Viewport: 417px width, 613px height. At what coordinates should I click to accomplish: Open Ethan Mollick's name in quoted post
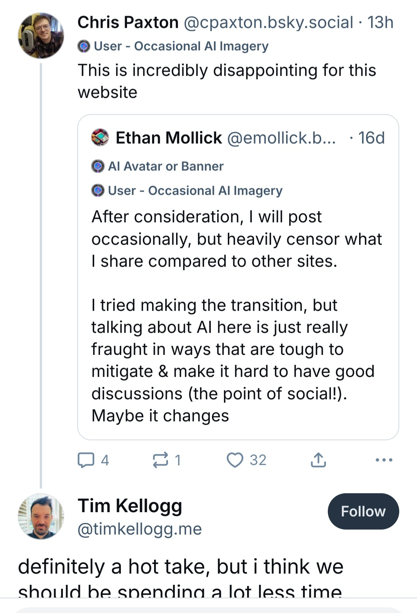point(169,138)
